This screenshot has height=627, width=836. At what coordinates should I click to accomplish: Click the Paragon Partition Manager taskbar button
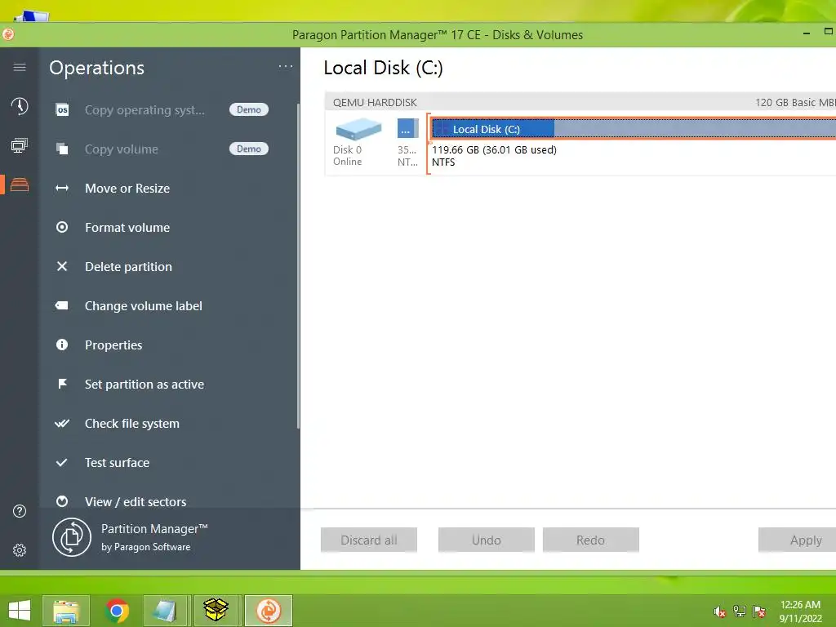pos(268,611)
